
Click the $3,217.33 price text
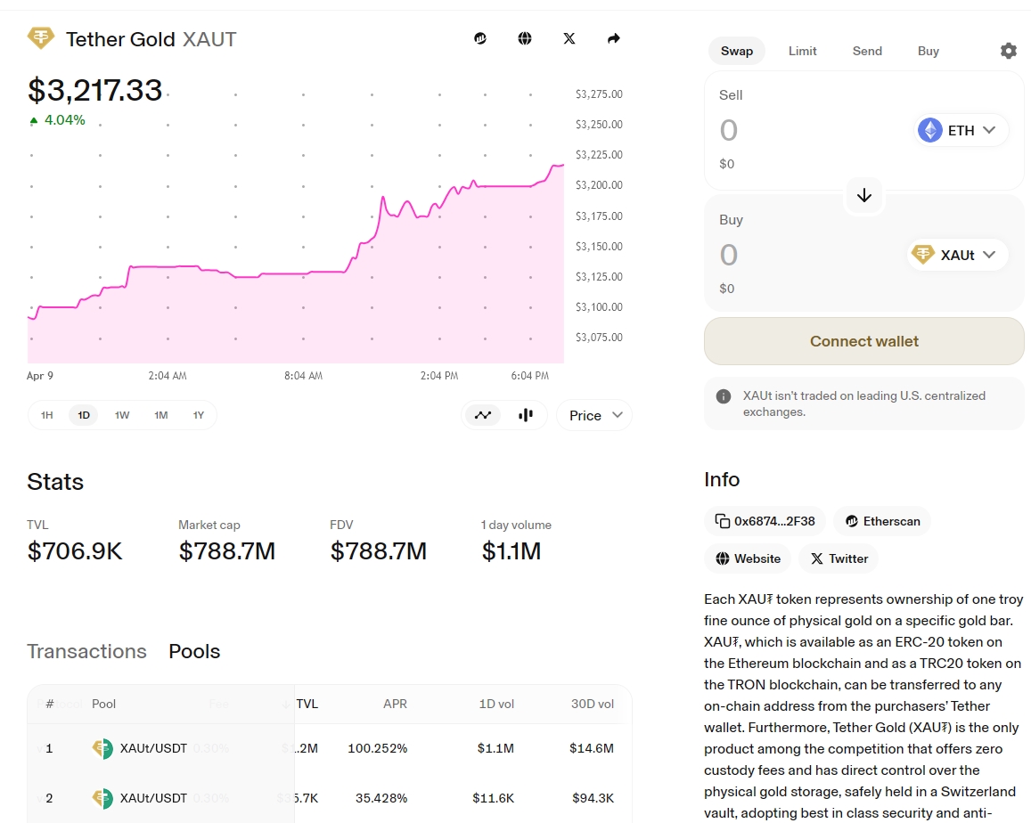point(94,90)
